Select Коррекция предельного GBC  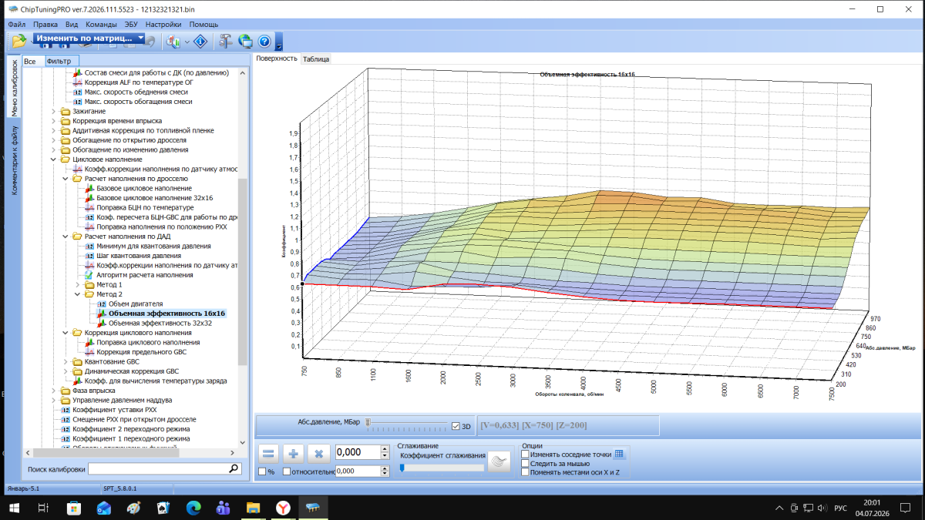pyautogui.click(x=142, y=352)
